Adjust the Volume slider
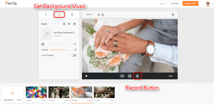The height and width of the screenshot is (105, 214). tap(60, 50)
